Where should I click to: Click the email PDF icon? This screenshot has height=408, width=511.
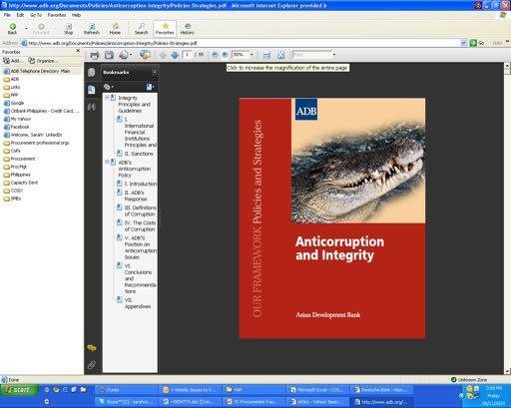point(125,55)
